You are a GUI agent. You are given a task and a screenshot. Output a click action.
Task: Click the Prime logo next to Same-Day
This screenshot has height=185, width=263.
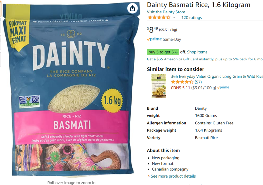(x=154, y=39)
